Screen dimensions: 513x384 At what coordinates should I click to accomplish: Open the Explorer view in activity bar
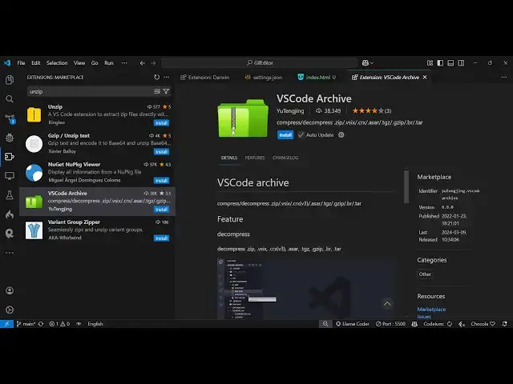pos(10,80)
